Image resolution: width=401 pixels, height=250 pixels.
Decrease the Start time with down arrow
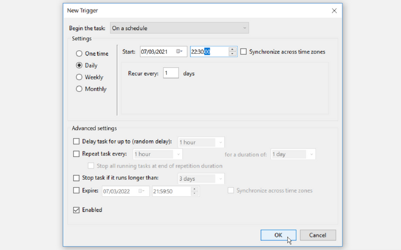(232, 54)
